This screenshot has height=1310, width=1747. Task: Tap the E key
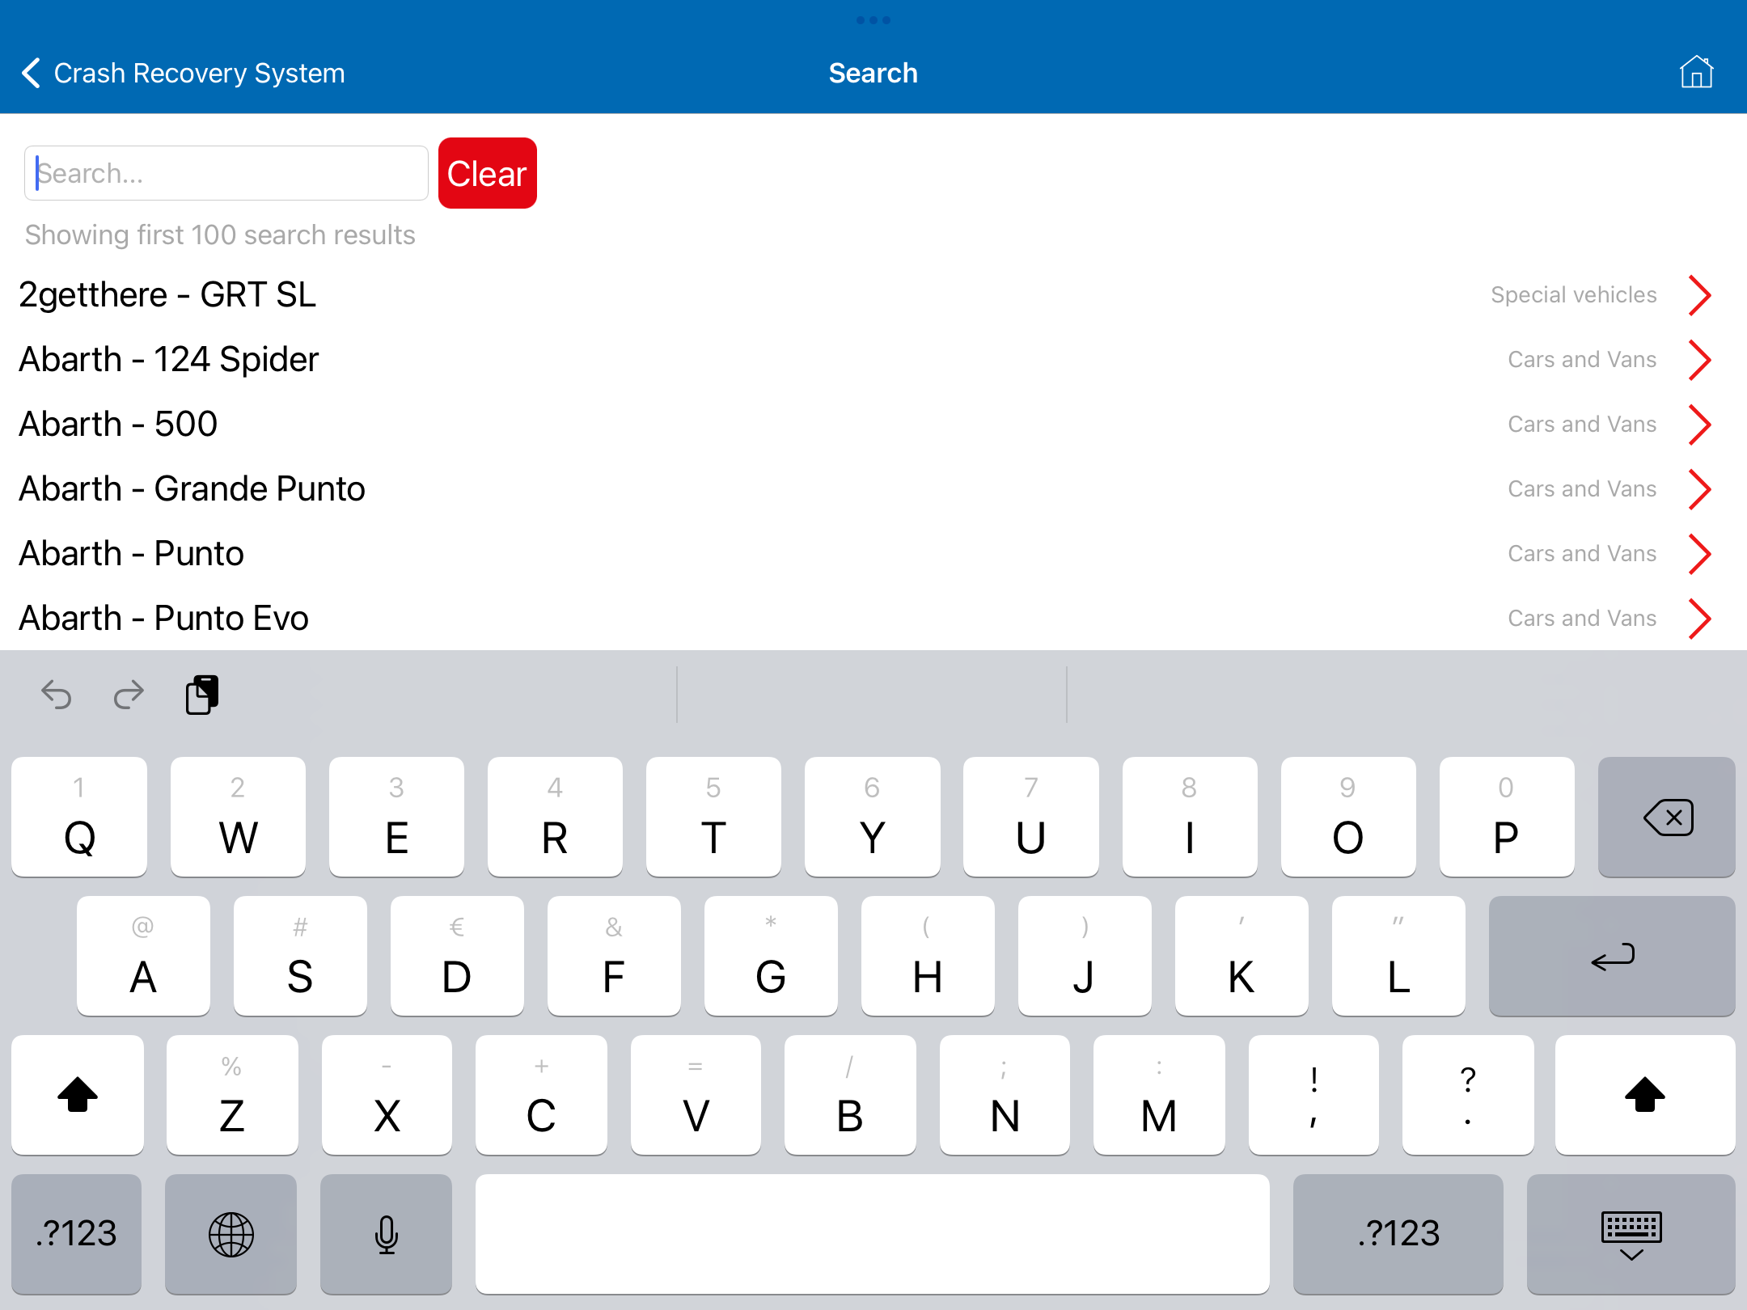point(396,817)
